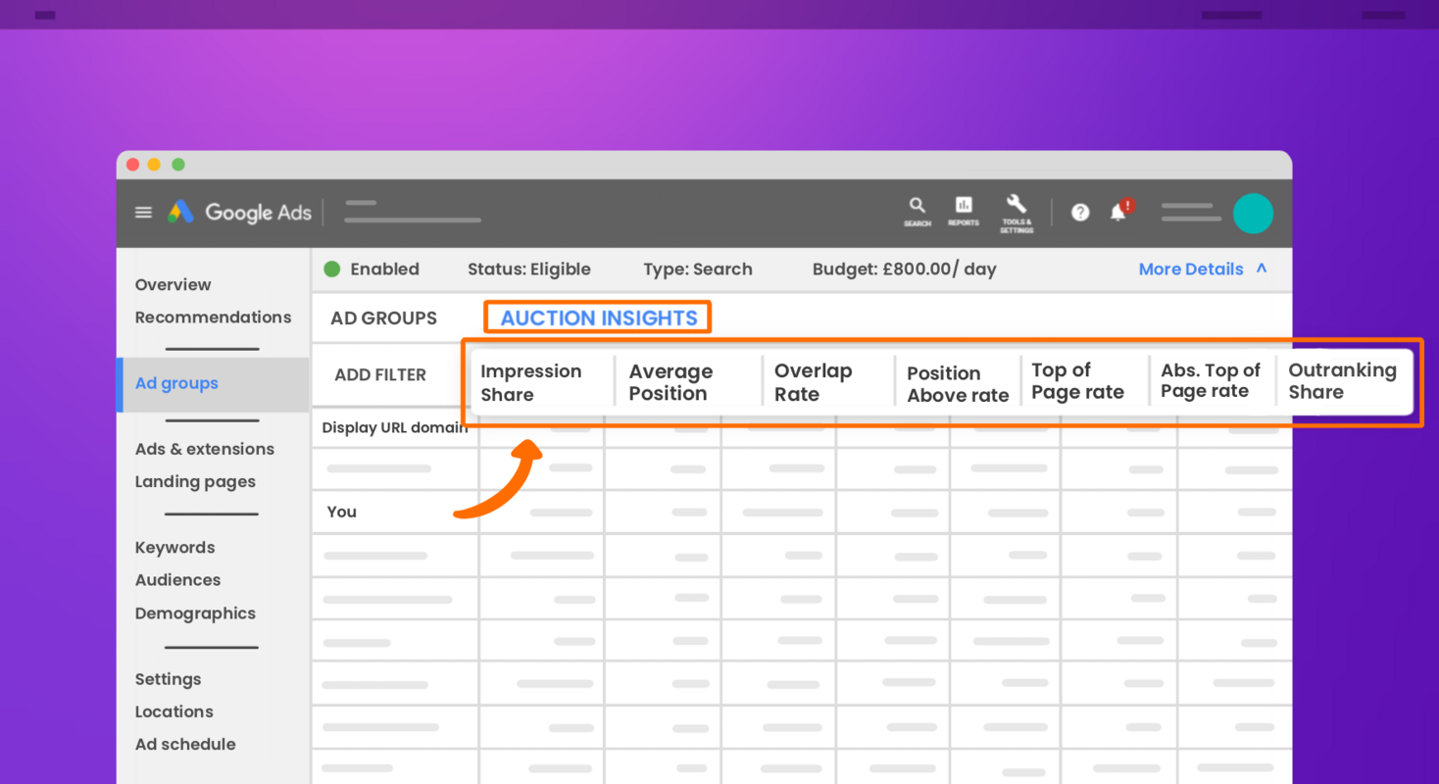1439x784 pixels.
Task: Switch to the AD GROUPS tab
Action: [384, 318]
